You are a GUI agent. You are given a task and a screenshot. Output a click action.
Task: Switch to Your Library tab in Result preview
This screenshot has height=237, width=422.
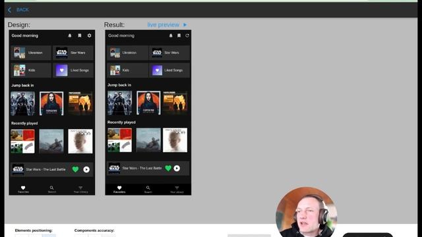tap(177, 190)
